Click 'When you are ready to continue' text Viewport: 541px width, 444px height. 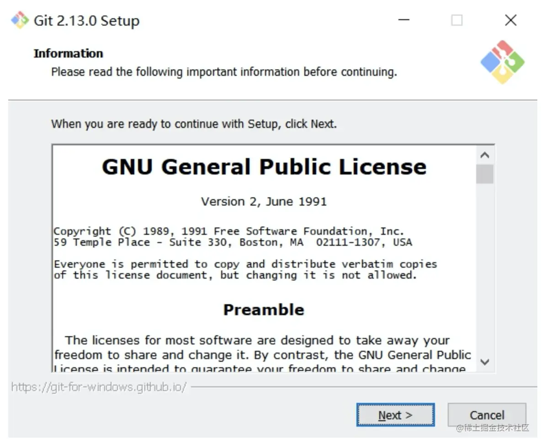pyautogui.click(x=194, y=124)
